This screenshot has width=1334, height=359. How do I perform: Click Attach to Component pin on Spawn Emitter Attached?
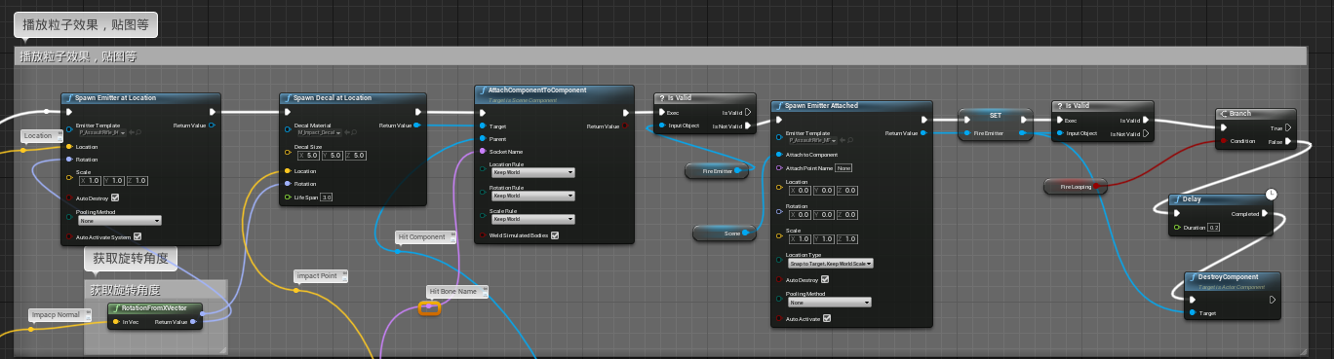[x=778, y=154]
